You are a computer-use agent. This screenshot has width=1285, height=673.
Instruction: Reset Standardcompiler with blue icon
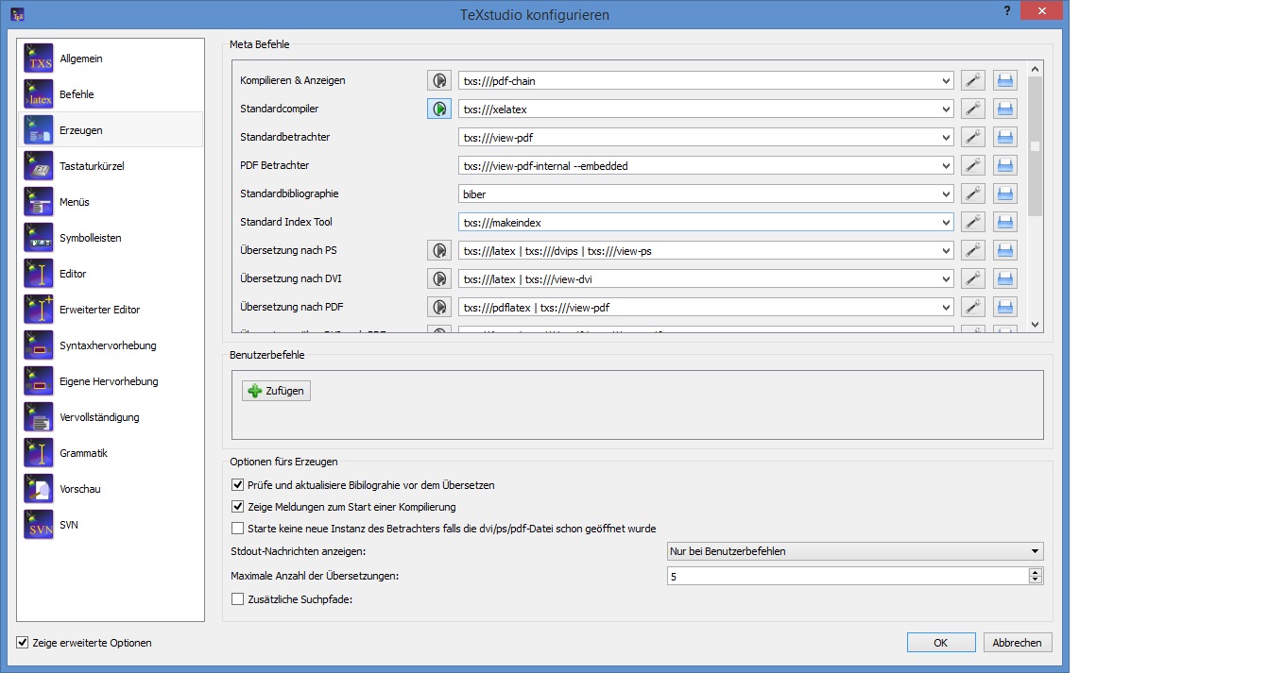point(1005,109)
